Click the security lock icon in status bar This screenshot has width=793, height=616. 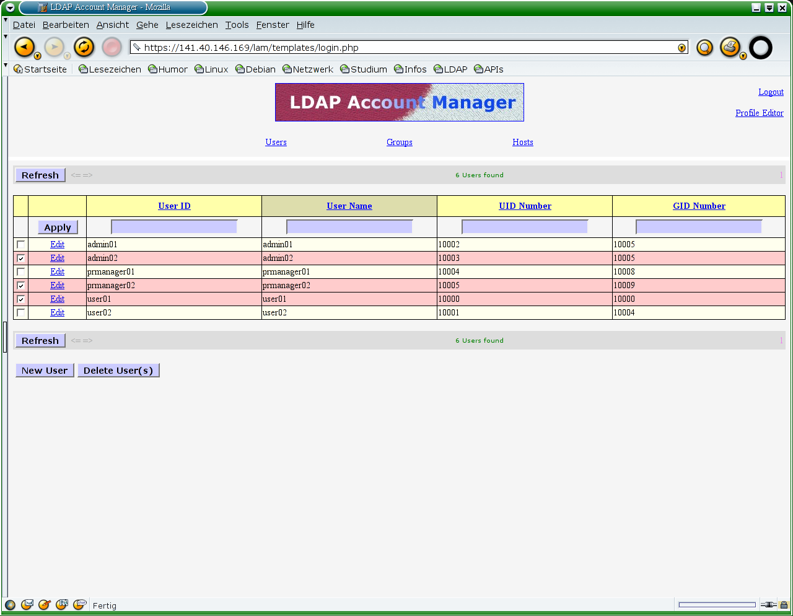(784, 605)
